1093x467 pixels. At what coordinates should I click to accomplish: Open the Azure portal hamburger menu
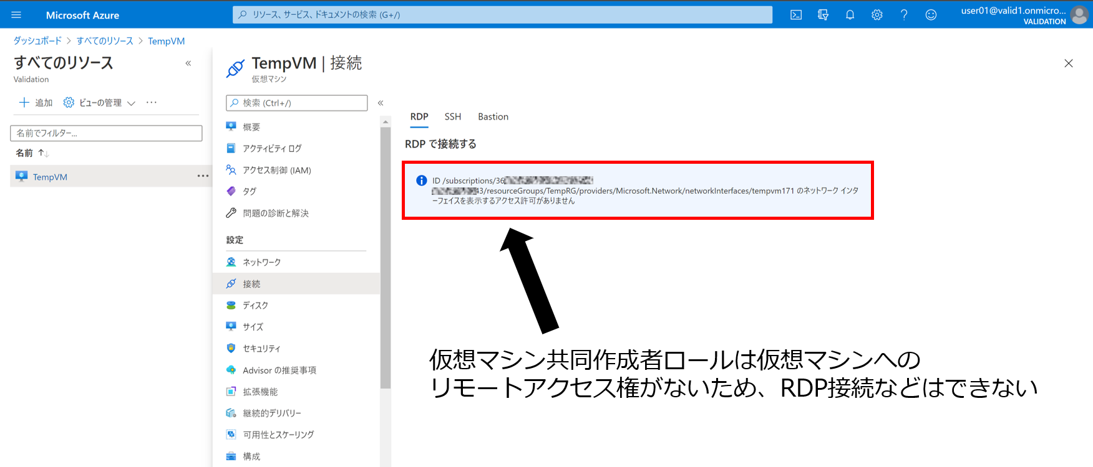coord(16,15)
